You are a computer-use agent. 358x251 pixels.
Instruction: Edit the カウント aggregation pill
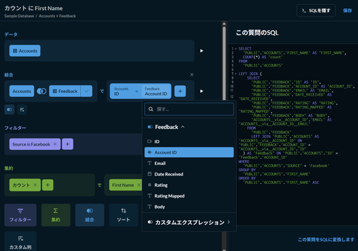point(21,185)
